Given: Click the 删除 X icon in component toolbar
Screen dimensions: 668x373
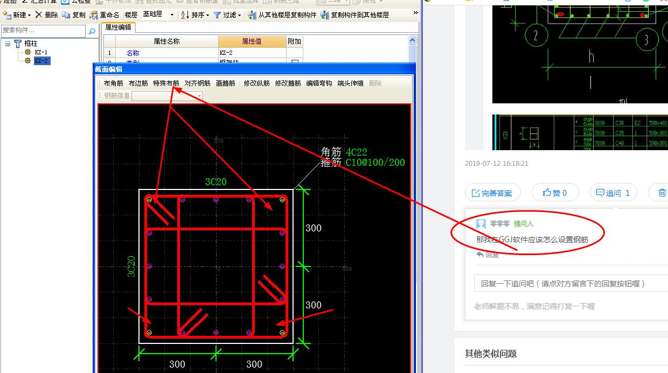Looking at the screenshot, I should coord(39,15).
